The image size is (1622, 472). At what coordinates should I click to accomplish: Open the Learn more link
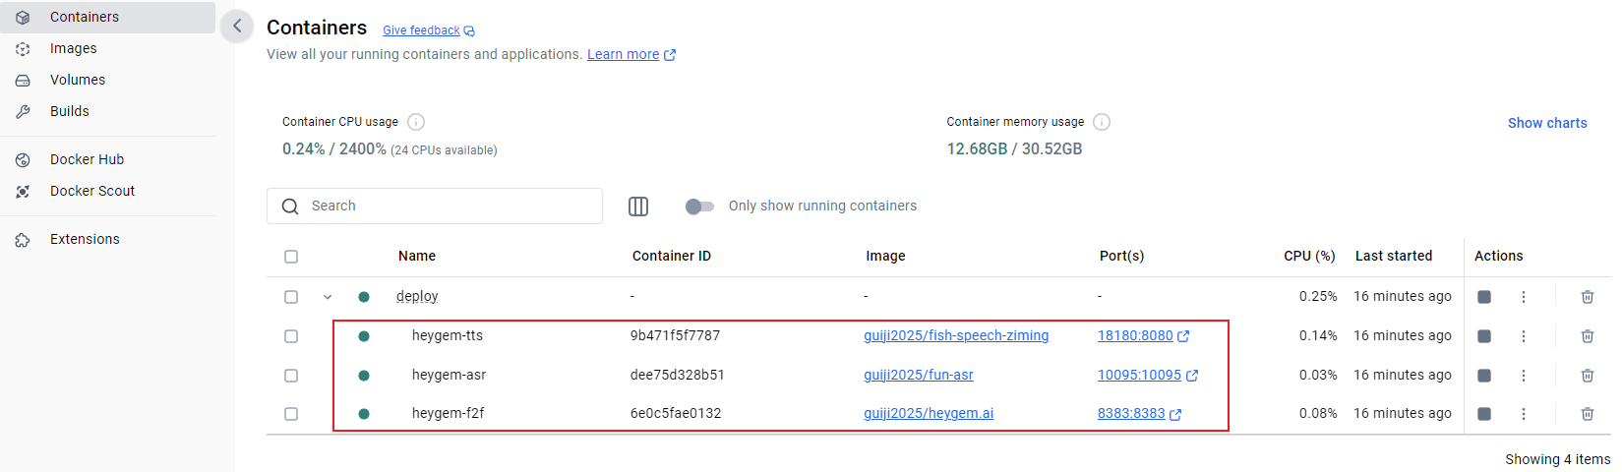pyautogui.click(x=631, y=54)
